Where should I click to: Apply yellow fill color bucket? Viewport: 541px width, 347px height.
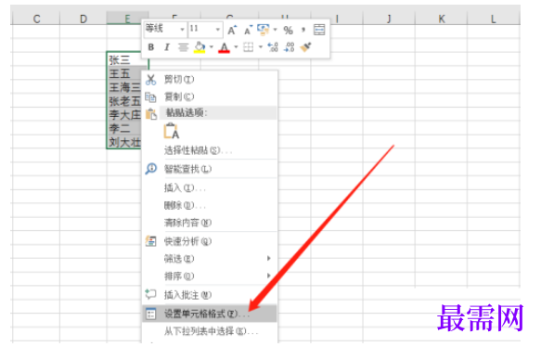[x=200, y=47]
